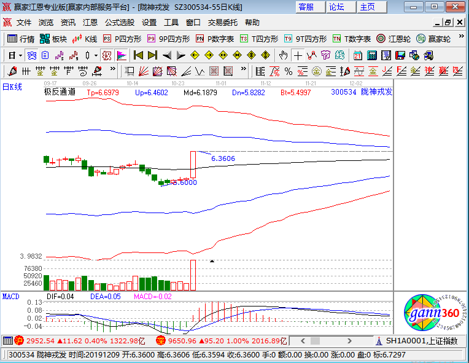
Task: Jump to last bar arrow
Action: click(x=152, y=55)
